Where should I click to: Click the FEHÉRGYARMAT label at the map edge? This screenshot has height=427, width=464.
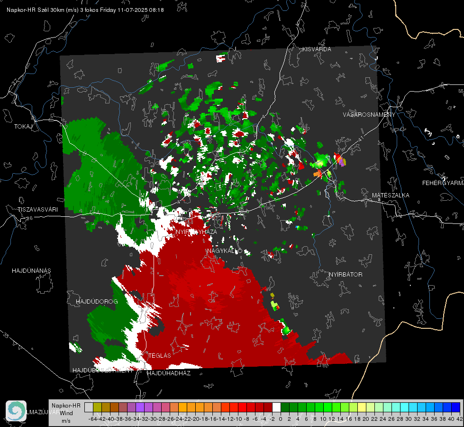tap(443, 183)
